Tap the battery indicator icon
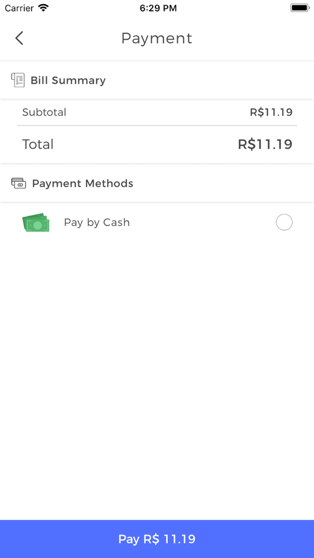Viewport: 314px width, 558px height. (x=299, y=8)
